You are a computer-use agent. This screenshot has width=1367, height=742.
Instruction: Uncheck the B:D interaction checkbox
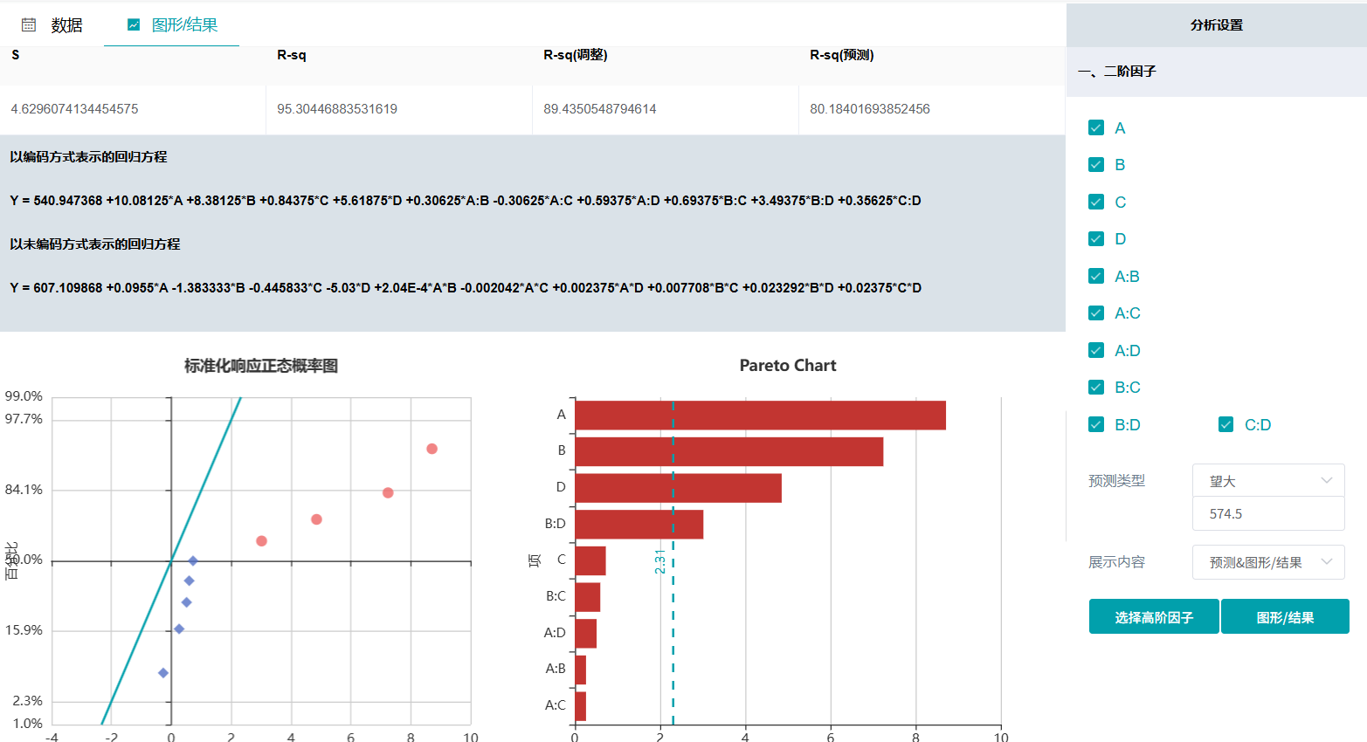point(1096,424)
